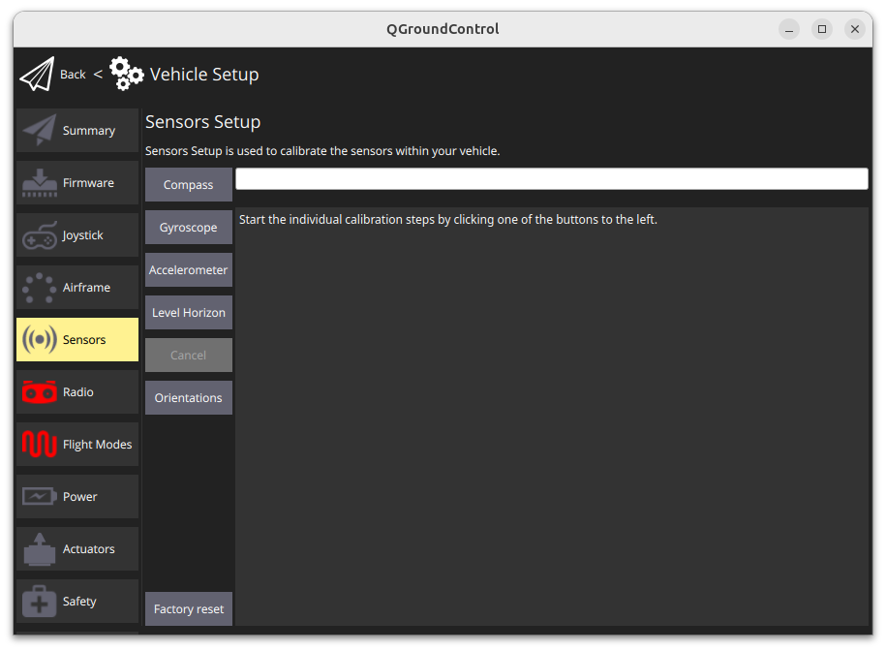Screen dimensions: 886x651
Task: Go to the Joystick page
Action: [77, 235]
